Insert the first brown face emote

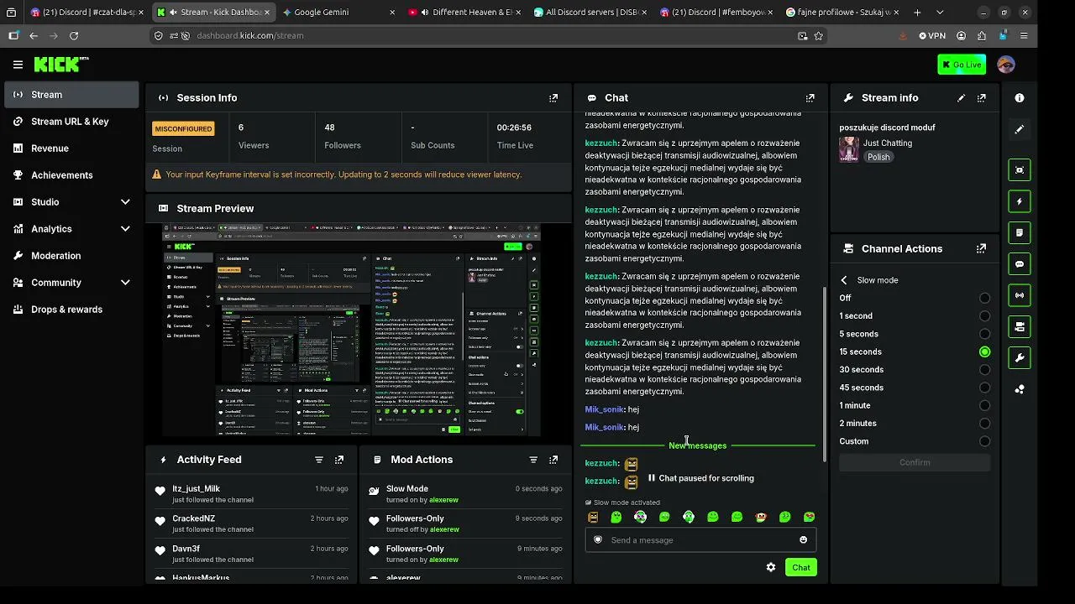(x=593, y=518)
